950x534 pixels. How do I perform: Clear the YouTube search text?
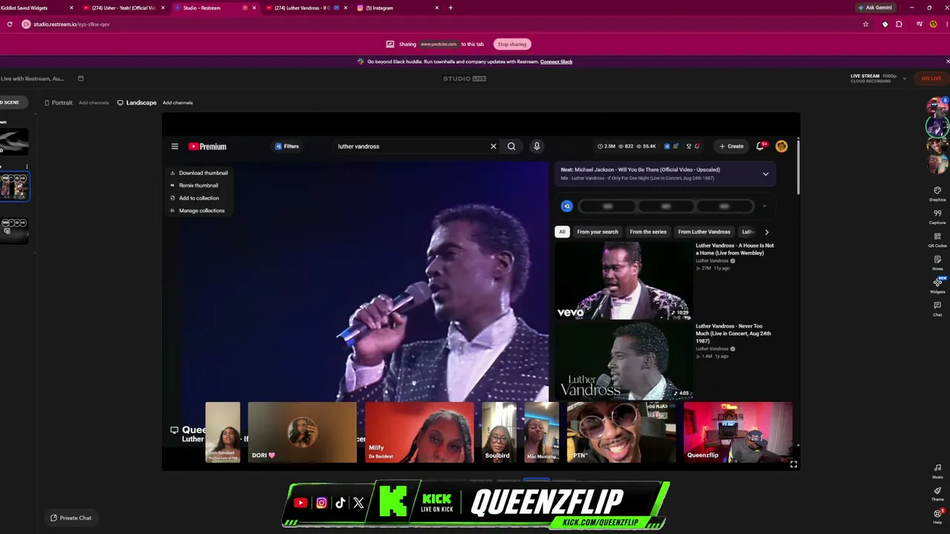(493, 146)
